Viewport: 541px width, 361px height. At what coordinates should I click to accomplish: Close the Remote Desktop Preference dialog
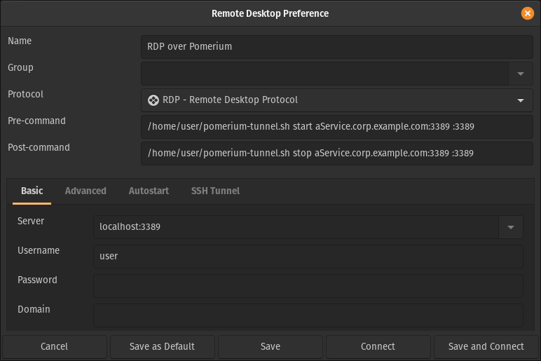pyautogui.click(x=527, y=13)
